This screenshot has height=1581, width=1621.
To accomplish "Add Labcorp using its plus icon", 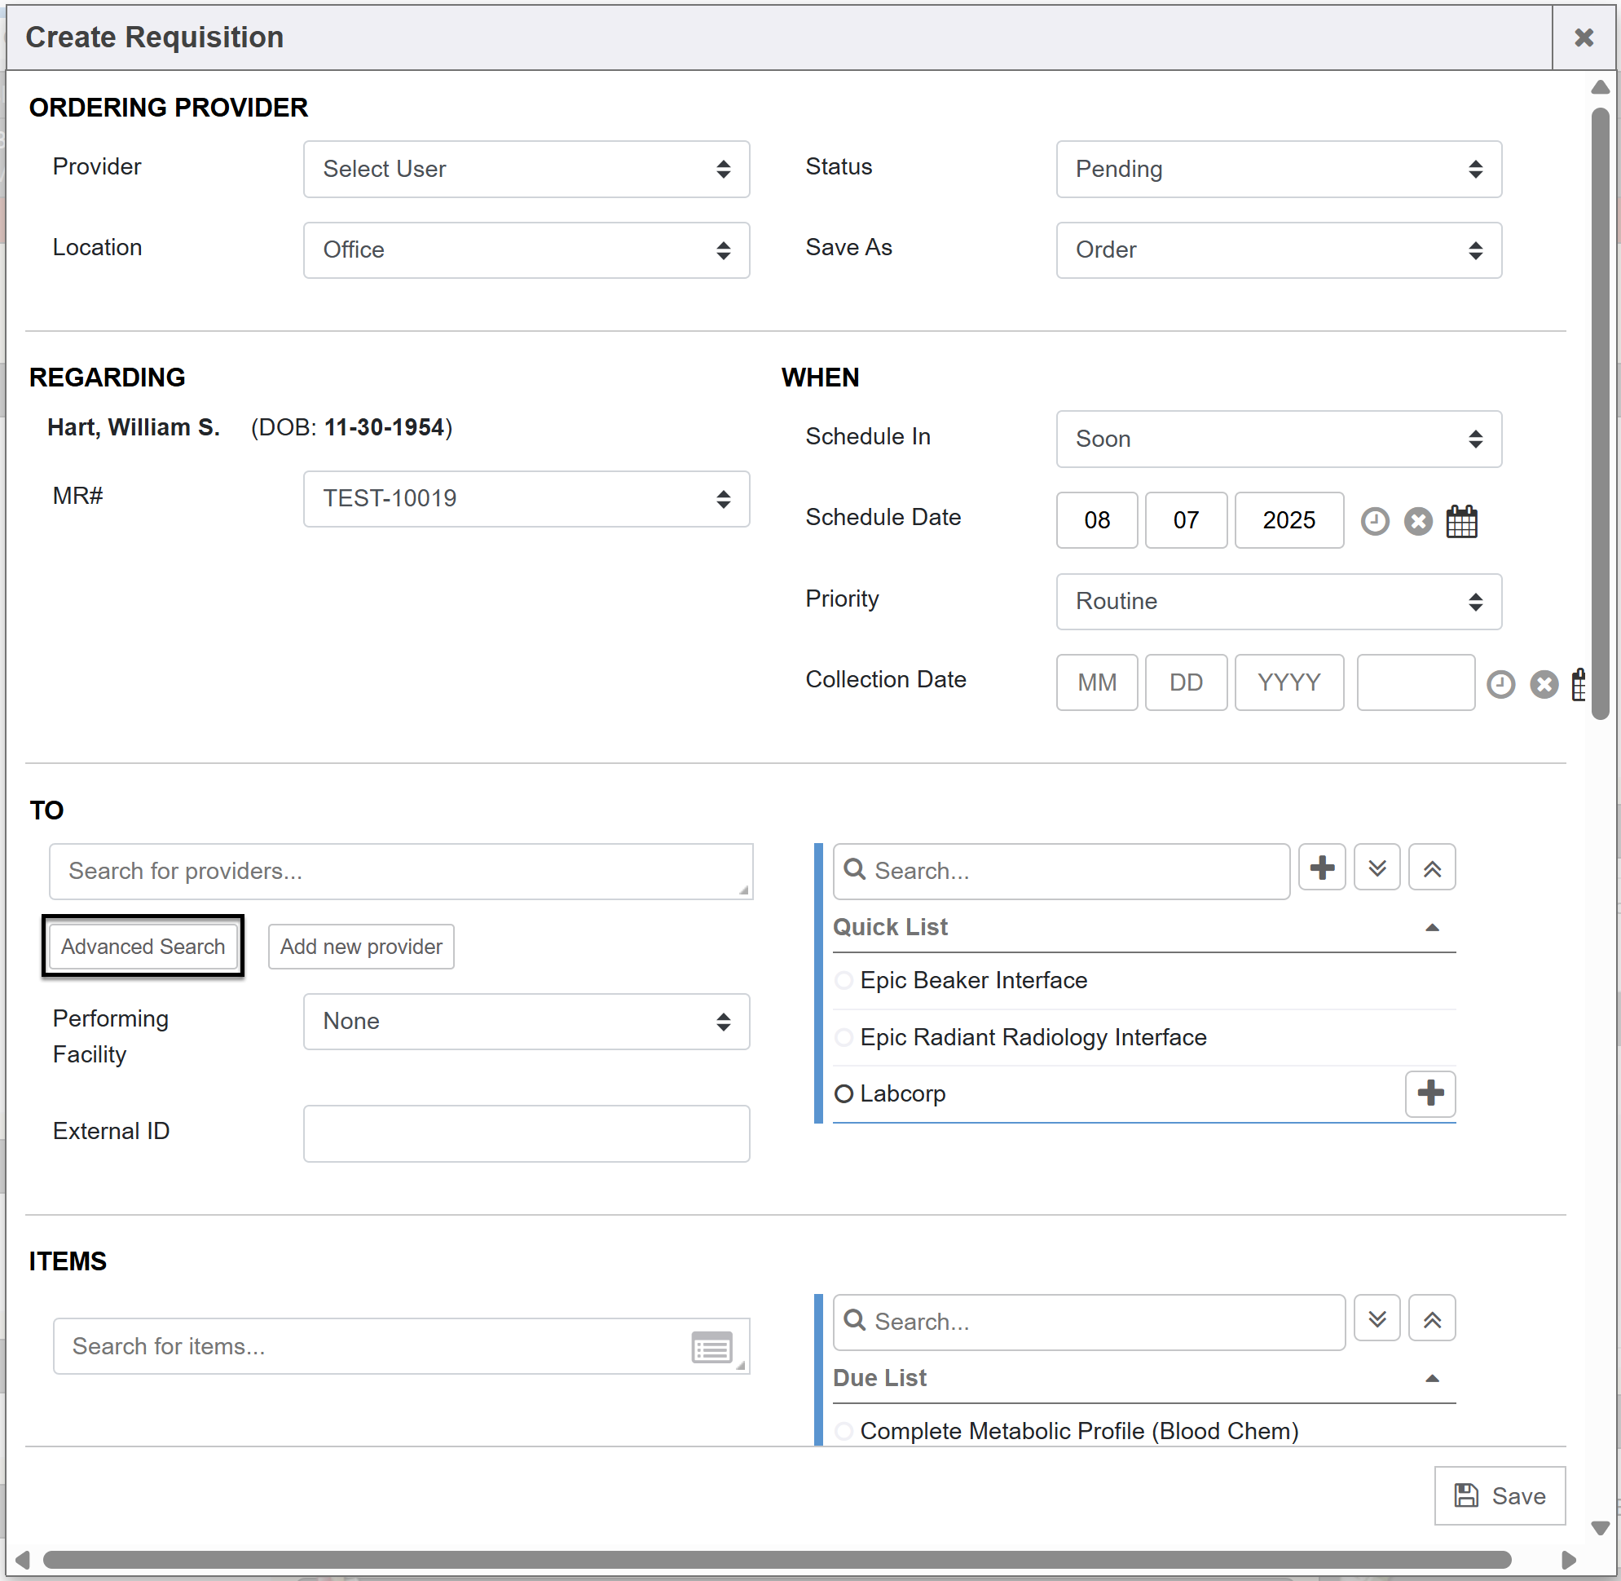I will coord(1429,1093).
